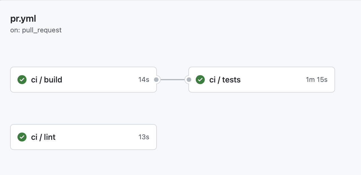
Task: Open the ci / build job card
Action: (x=83, y=80)
